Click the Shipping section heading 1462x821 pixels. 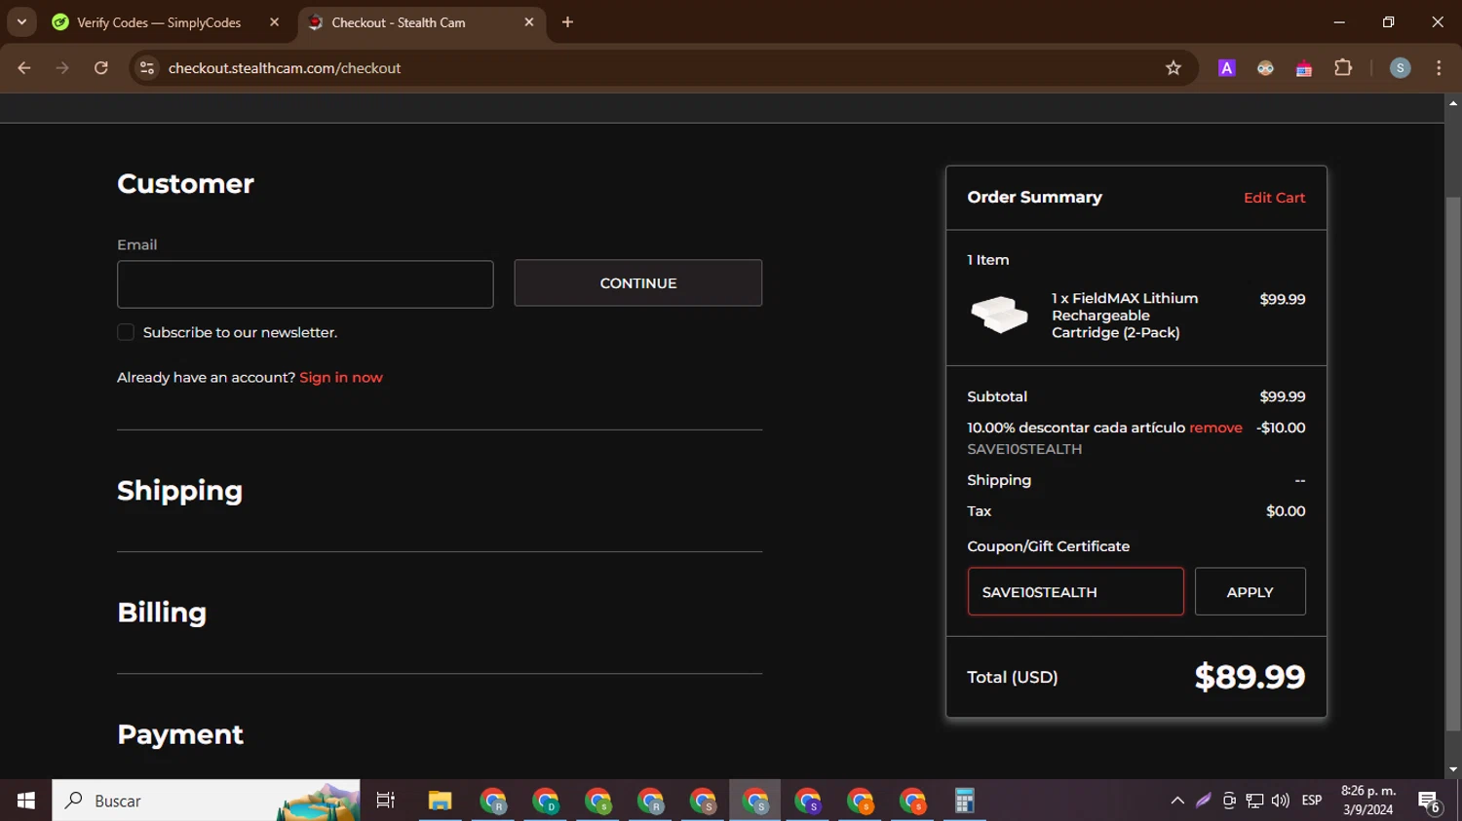(x=179, y=491)
